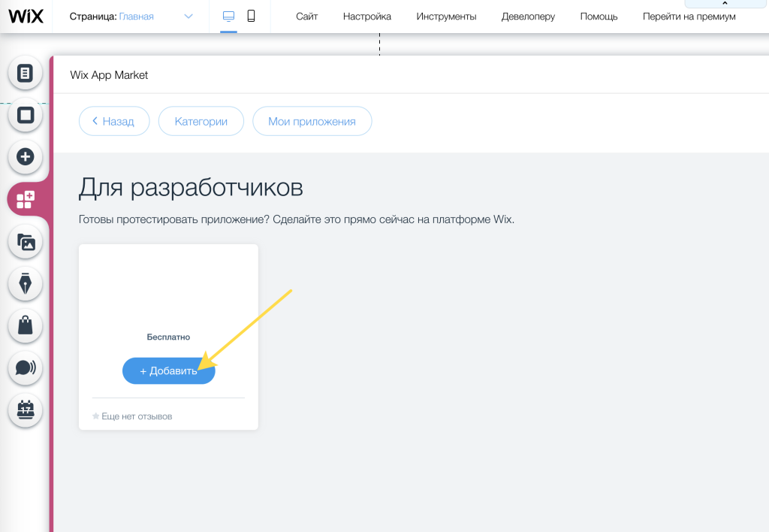The height and width of the screenshot is (532, 769).
Task: Open the Bookings calendar icon
Action: point(25,410)
